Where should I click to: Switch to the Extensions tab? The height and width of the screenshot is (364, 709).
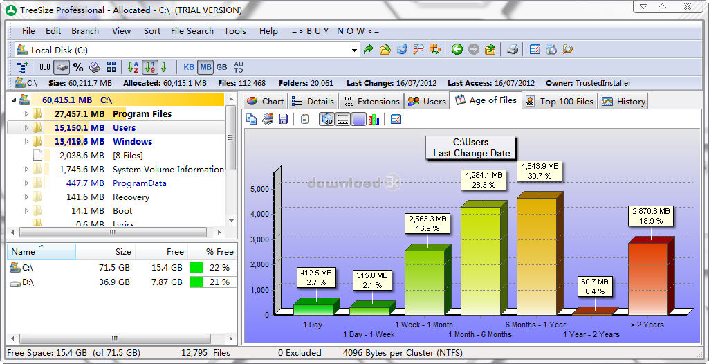pos(371,101)
